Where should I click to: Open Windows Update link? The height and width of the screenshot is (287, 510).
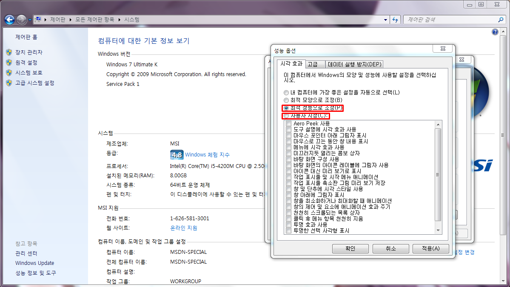pyautogui.click(x=34, y=263)
